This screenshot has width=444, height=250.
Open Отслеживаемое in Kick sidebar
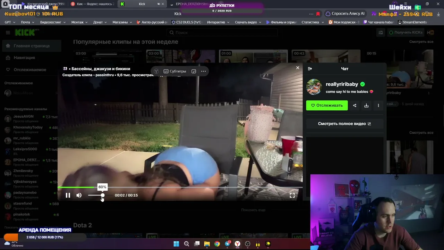coord(31,69)
